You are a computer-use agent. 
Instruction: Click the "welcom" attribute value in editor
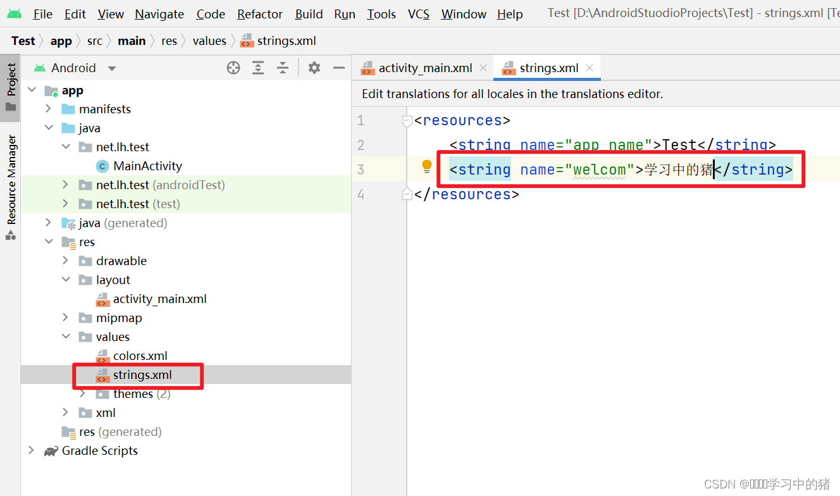click(x=600, y=170)
